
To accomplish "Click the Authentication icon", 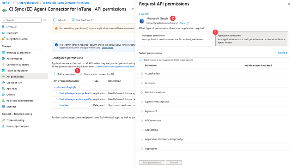I will pos(3,59).
